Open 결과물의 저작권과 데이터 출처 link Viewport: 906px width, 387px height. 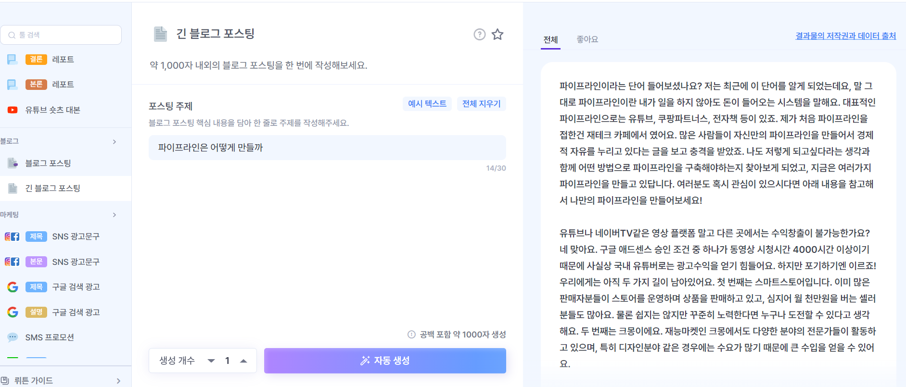845,36
